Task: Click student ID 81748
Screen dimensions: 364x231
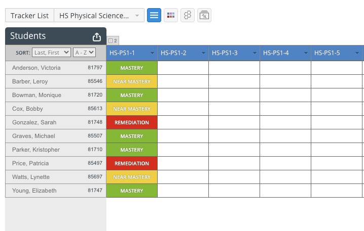Action: pyautogui.click(x=95, y=122)
